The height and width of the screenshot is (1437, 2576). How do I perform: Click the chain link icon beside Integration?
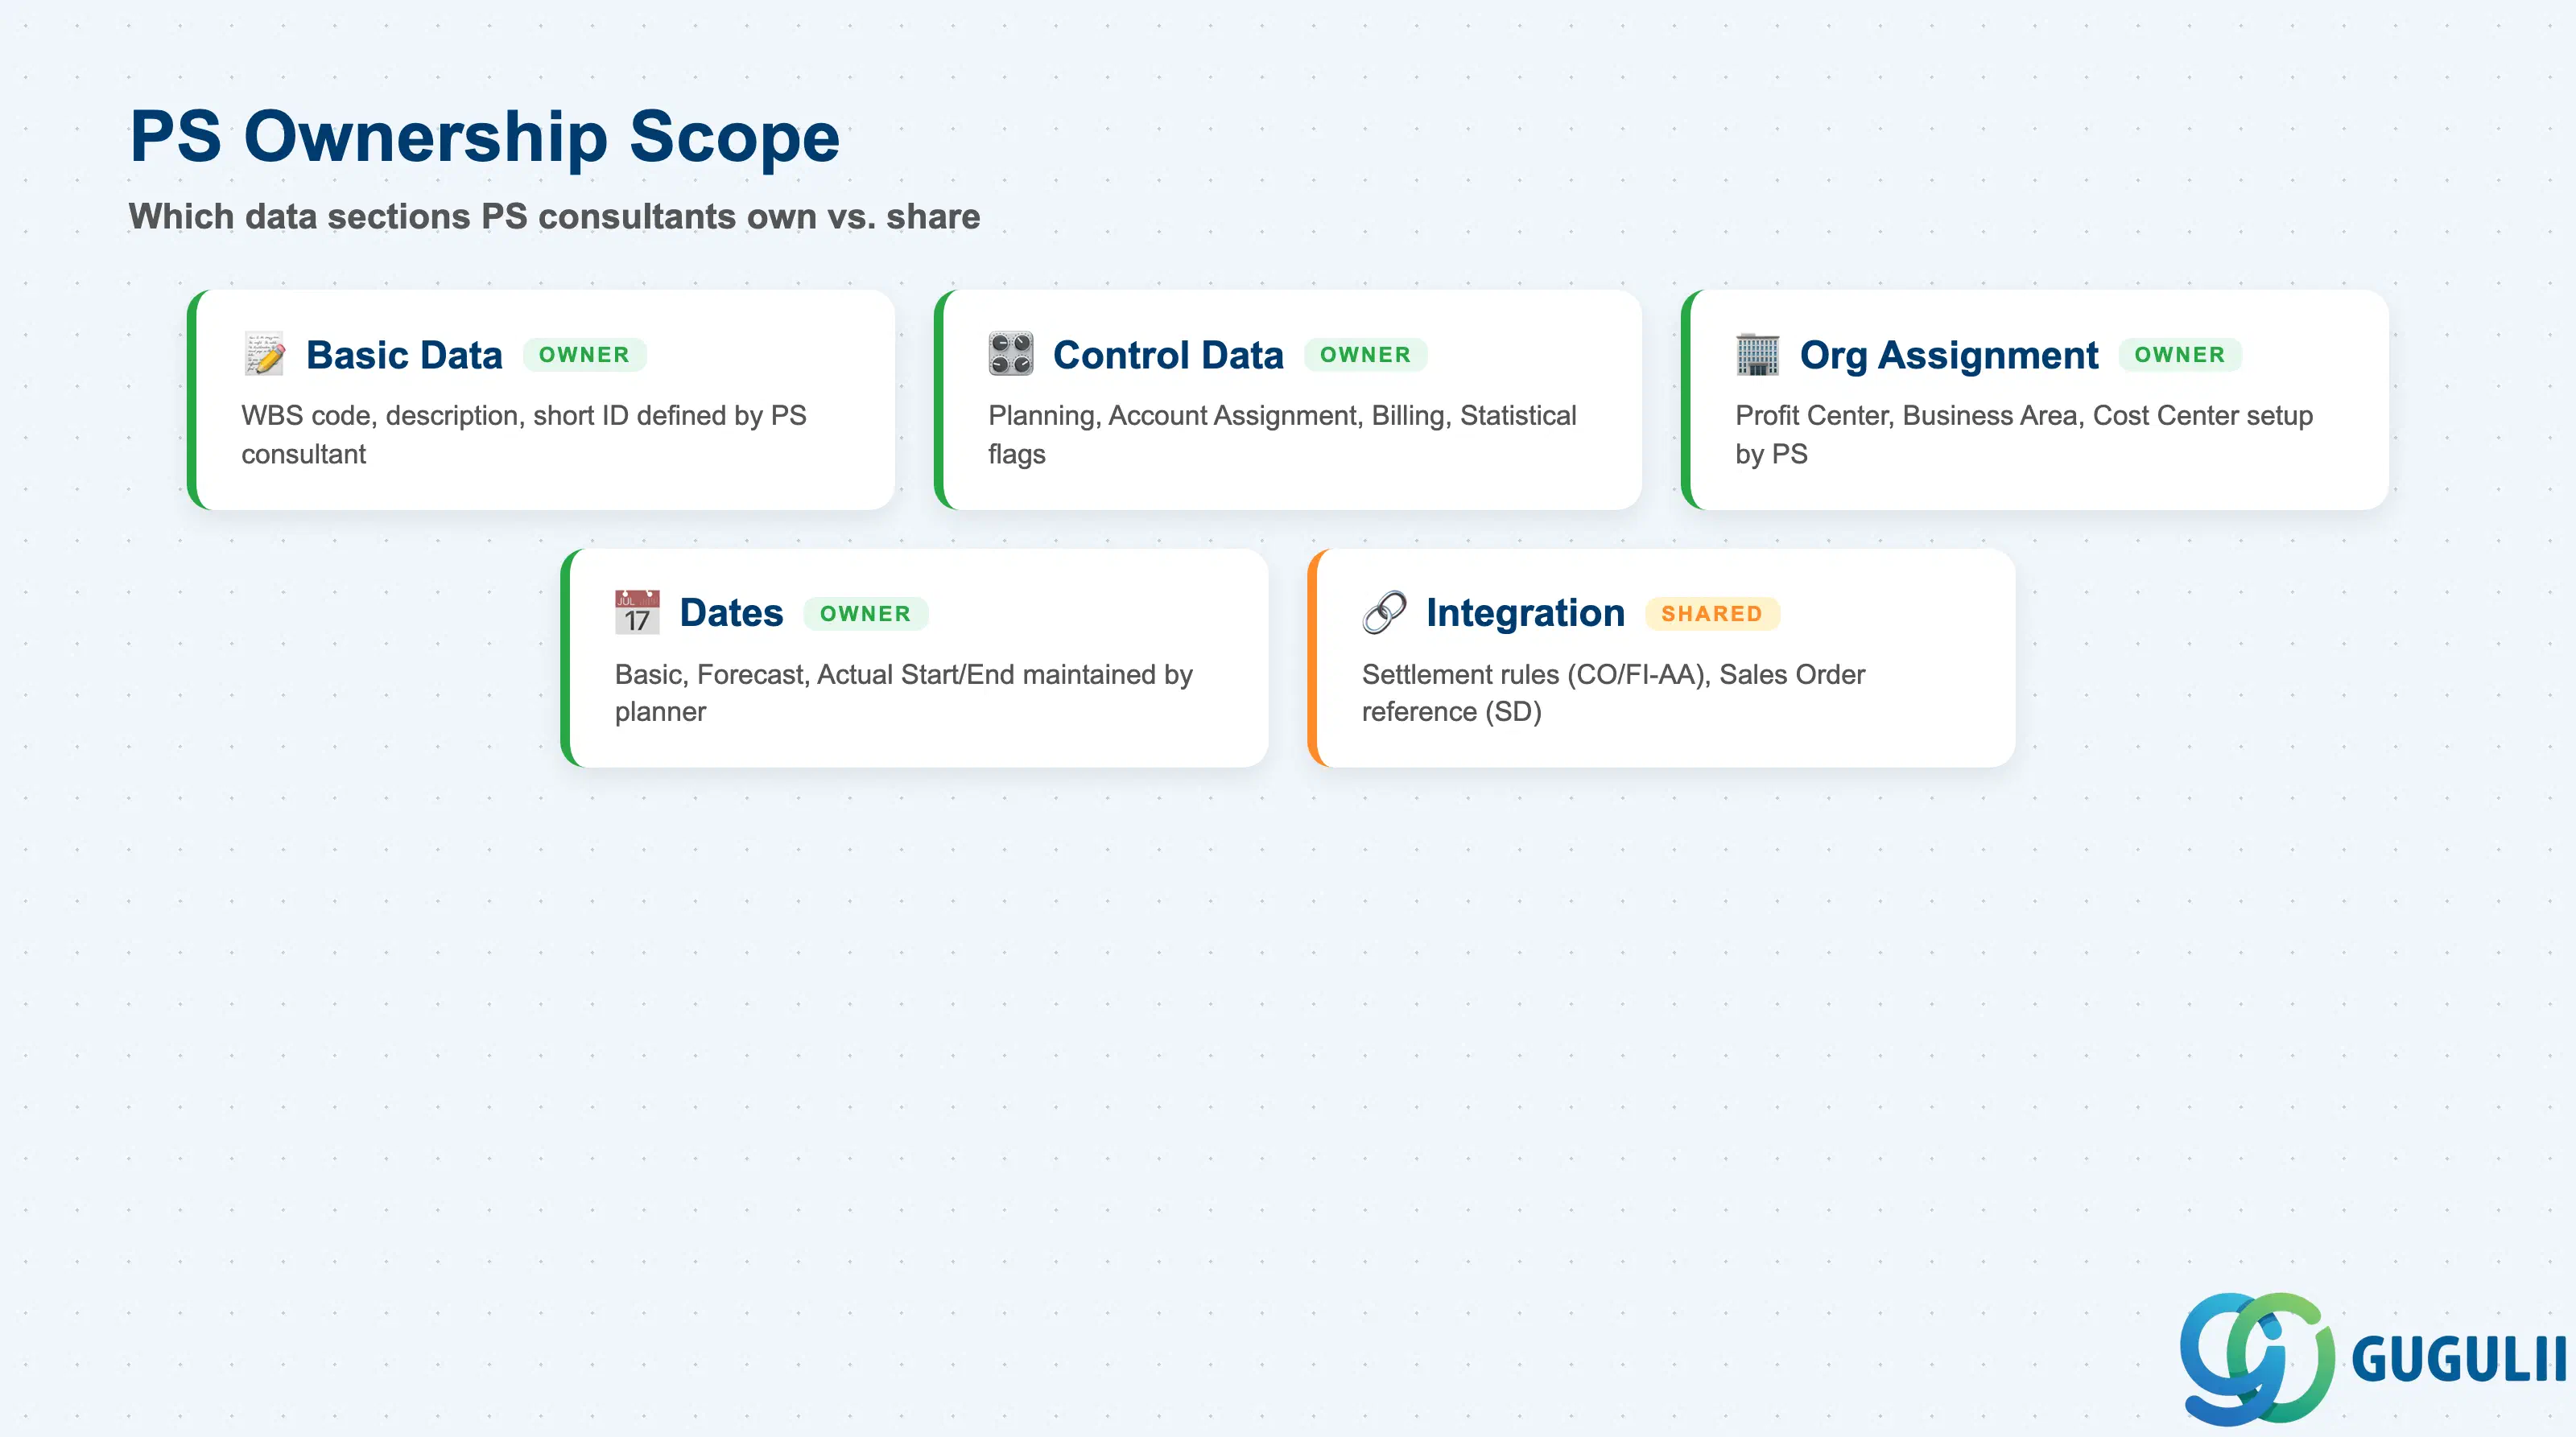[x=1384, y=612]
